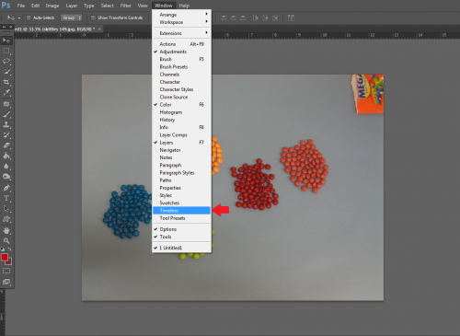This screenshot has width=460, height=336.
Task: Open the Image menu
Action: click(52, 6)
